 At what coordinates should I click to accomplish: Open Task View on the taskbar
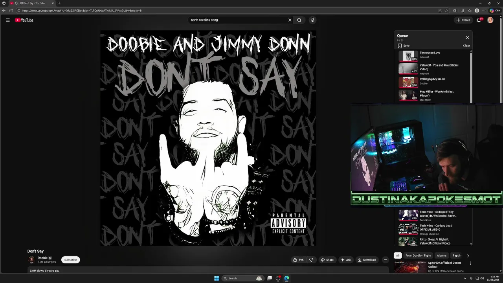coord(270,278)
